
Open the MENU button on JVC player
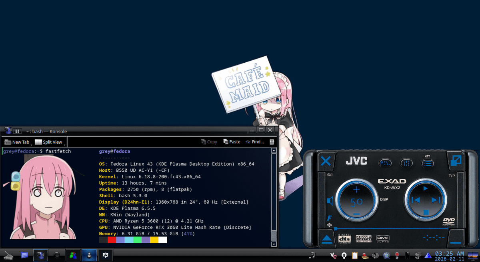point(386,163)
